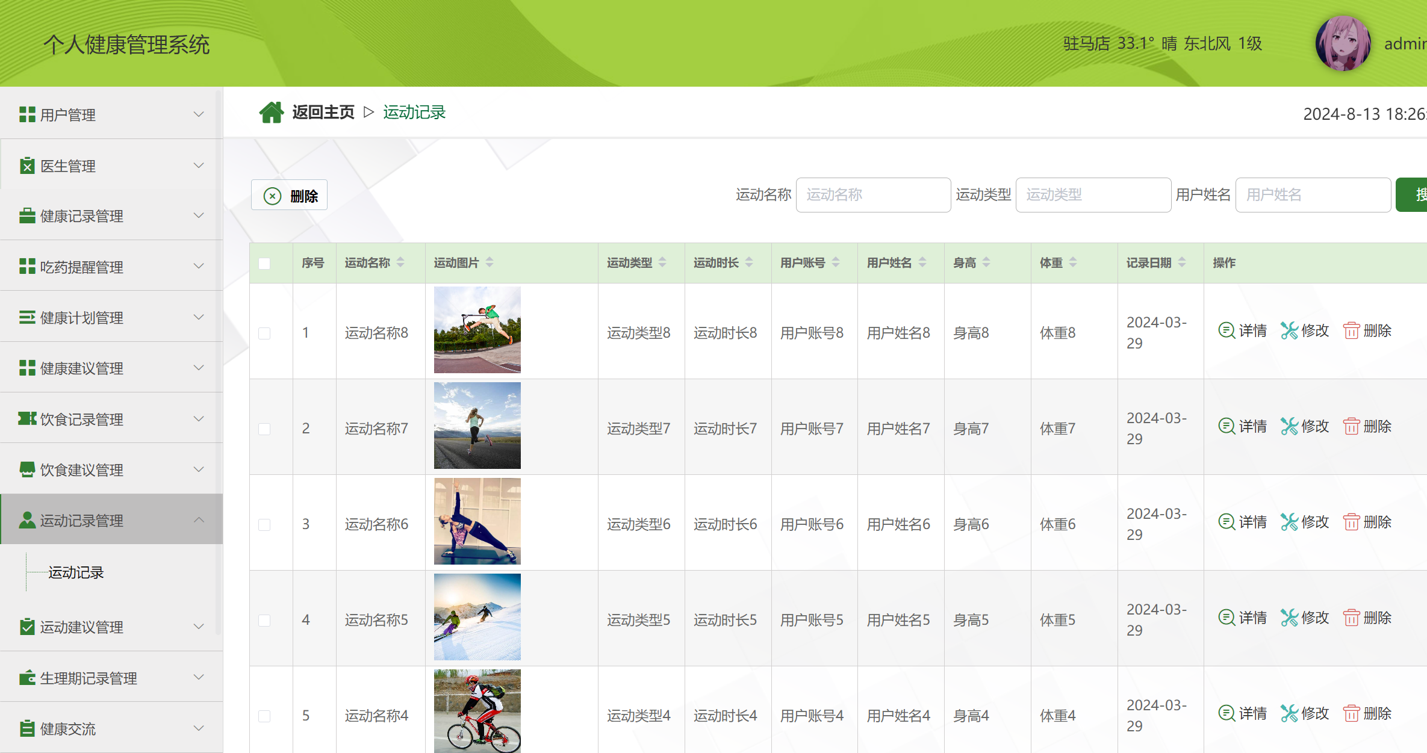Image resolution: width=1427 pixels, height=753 pixels.
Task: Collapse the 运动记录管理 section
Action: [x=198, y=519]
